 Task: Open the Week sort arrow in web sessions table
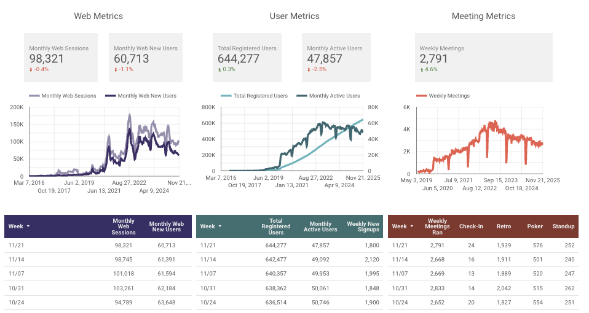(x=28, y=226)
